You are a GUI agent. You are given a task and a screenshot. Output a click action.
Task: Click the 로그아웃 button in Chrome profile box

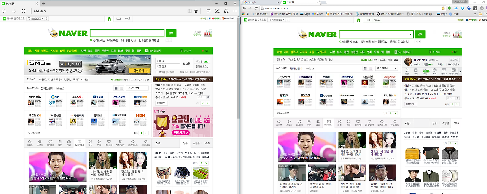point(454,60)
